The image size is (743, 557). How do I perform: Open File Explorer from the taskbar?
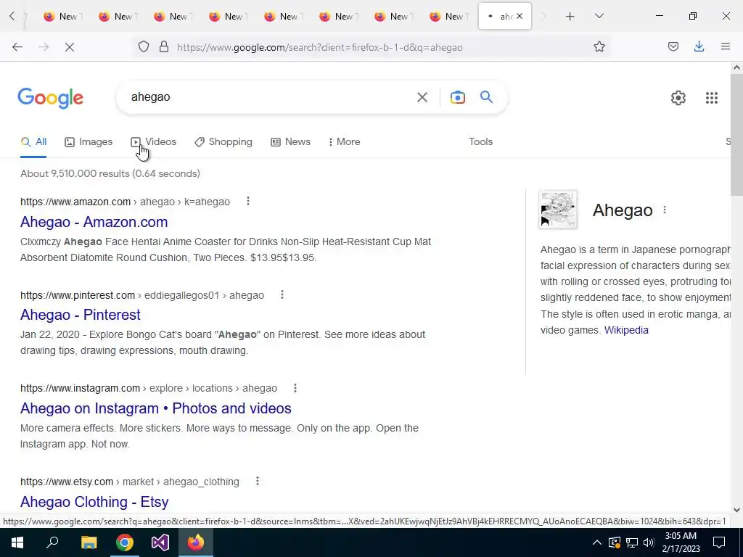[89, 542]
